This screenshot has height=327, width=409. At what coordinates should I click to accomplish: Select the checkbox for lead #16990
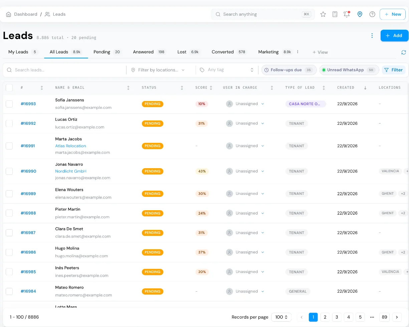coord(9,171)
